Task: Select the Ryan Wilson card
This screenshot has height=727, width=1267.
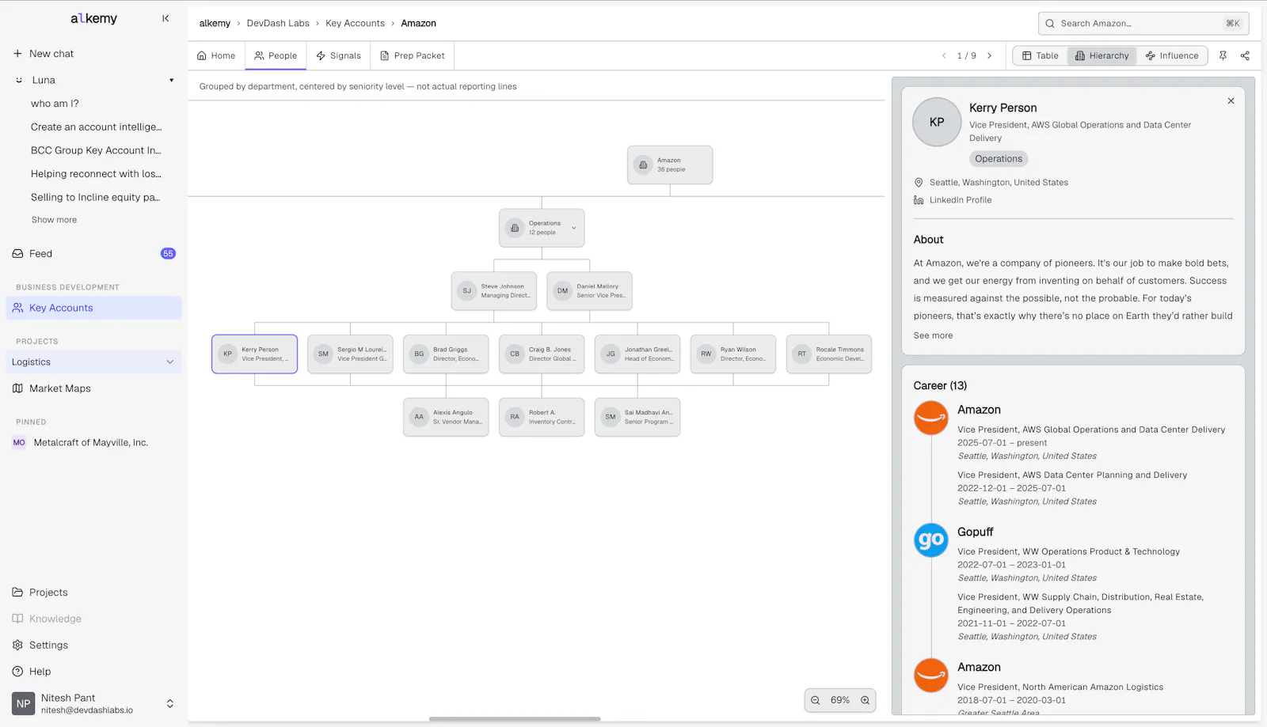Action: pyautogui.click(x=733, y=354)
